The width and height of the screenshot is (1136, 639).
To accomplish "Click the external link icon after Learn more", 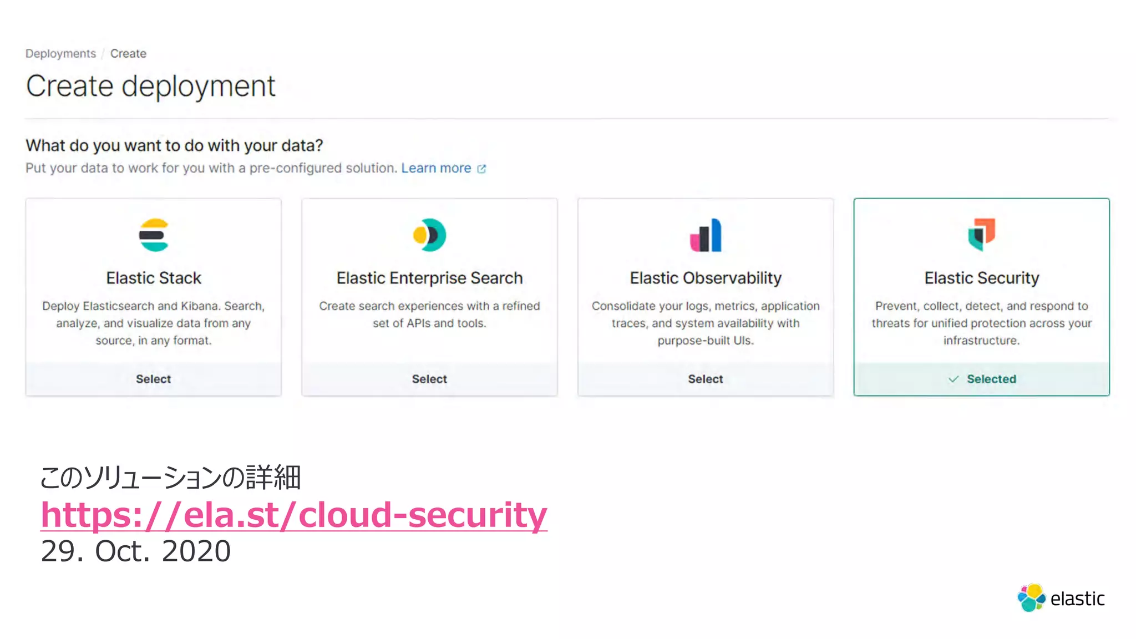I will click(x=481, y=169).
